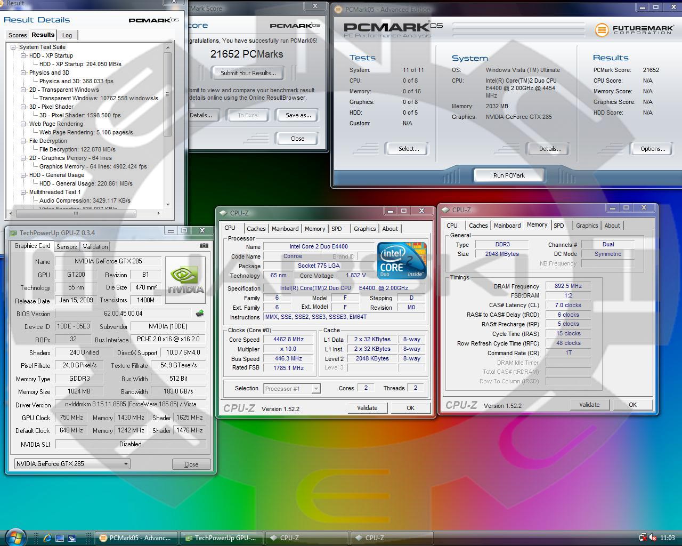Switch to the Scores tab in Result Details
This screenshot has height=546, width=682.
(x=17, y=35)
